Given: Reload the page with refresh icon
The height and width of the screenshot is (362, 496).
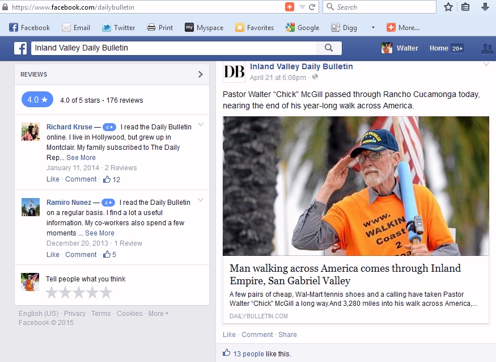Looking at the screenshot, I should pyautogui.click(x=312, y=7).
